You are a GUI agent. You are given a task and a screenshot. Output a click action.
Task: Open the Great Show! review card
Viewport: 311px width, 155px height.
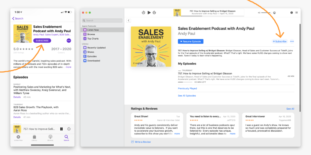coord(157,125)
